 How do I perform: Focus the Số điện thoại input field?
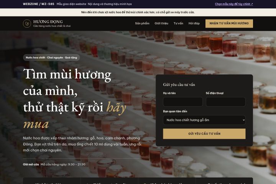point(225,102)
